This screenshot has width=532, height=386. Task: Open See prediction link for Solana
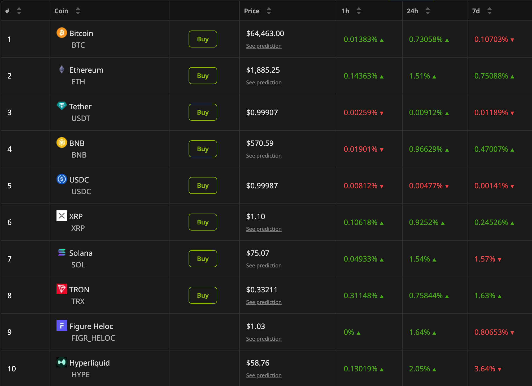pyautogui.click(x=264, y=266)
